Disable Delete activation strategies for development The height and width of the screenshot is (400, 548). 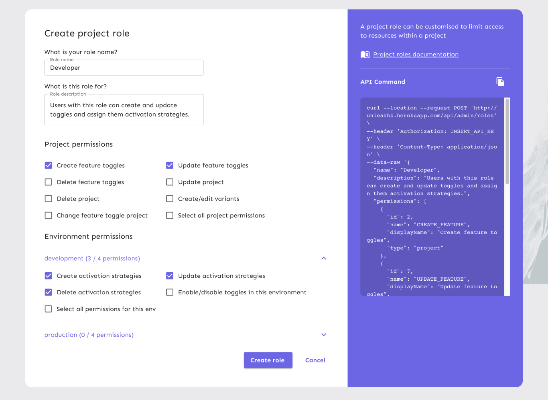coord(48,292)
